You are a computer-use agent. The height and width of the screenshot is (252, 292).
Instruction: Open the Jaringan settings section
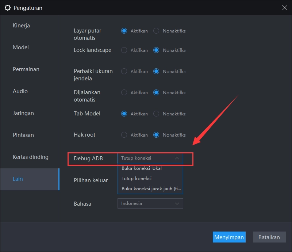coord(23,113)
